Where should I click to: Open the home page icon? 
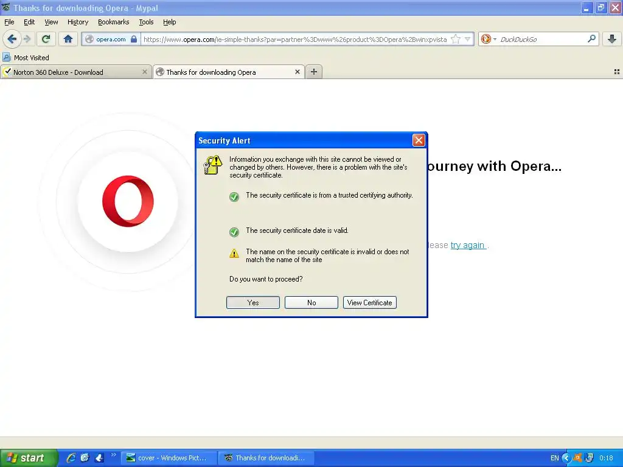coord(68,39)
